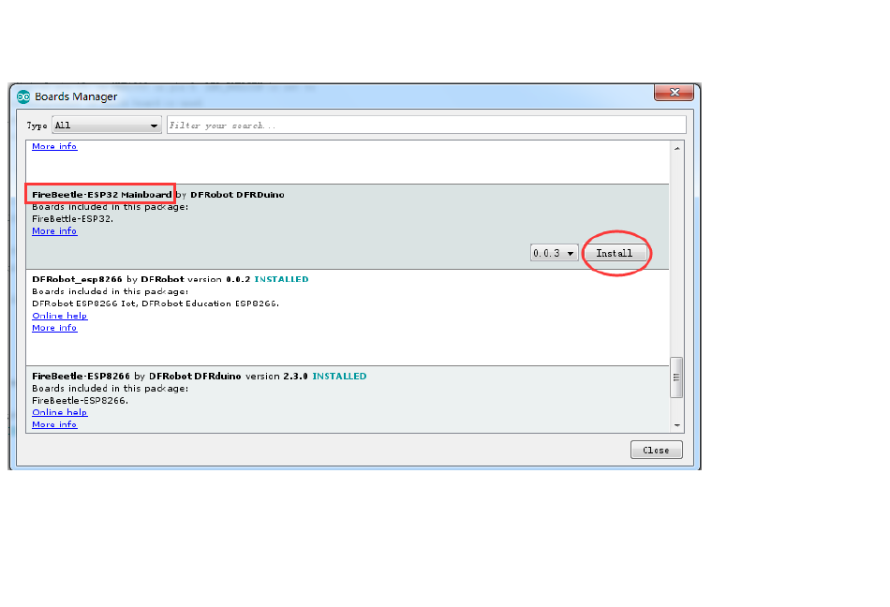Close the Boards Manager window with the X

click(674, 93)
